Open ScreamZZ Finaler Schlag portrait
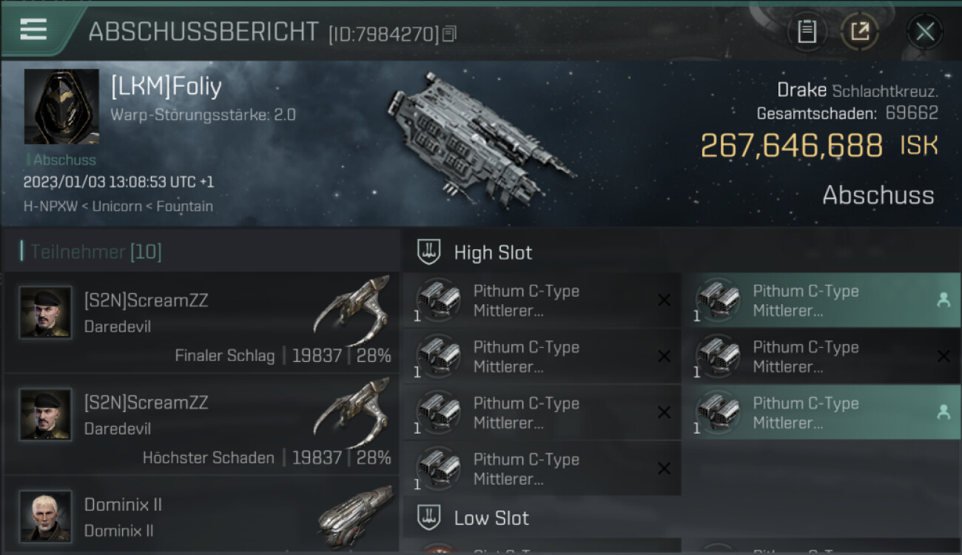Screen dimensions: 962x555 point(46,312)
